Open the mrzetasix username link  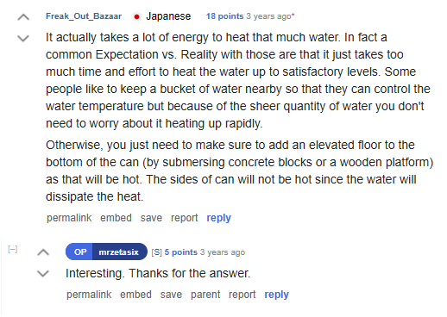pyautogui.click(x=119, y=252)
